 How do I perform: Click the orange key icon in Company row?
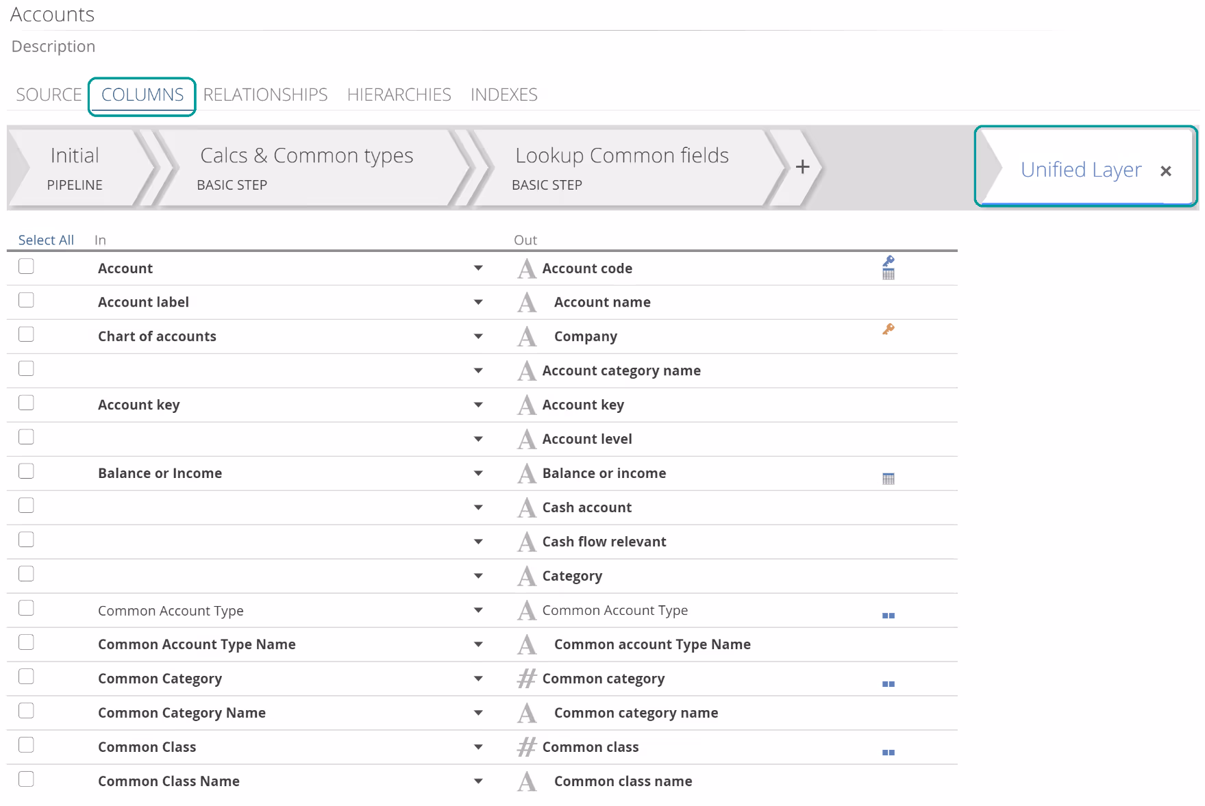click(x=889, y=329)
